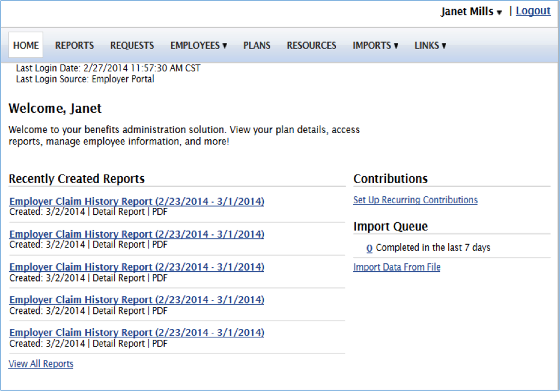Click the Logout link
Image resolution: width=560 pixels, height=391 pixels.
coord(533,11)
